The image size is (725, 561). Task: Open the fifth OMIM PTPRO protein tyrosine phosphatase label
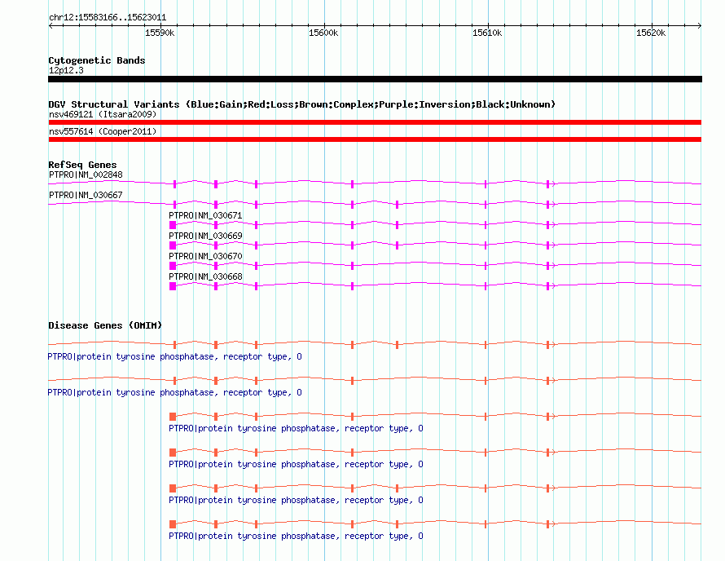coord(296,501)
